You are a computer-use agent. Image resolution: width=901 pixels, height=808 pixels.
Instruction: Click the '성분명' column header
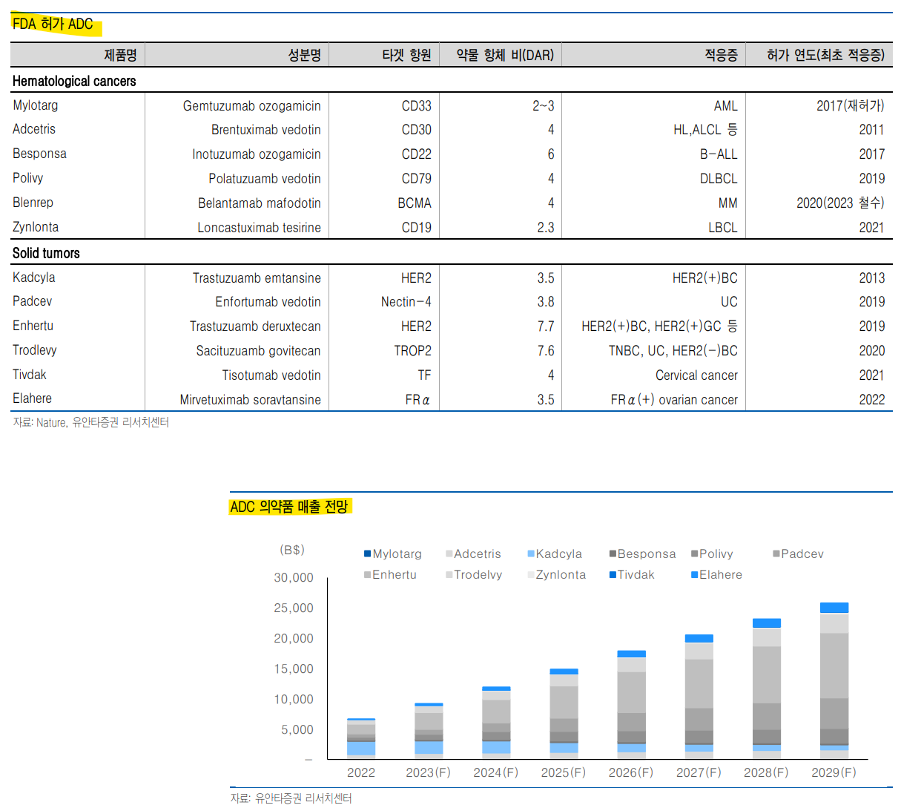click(304, 55)
